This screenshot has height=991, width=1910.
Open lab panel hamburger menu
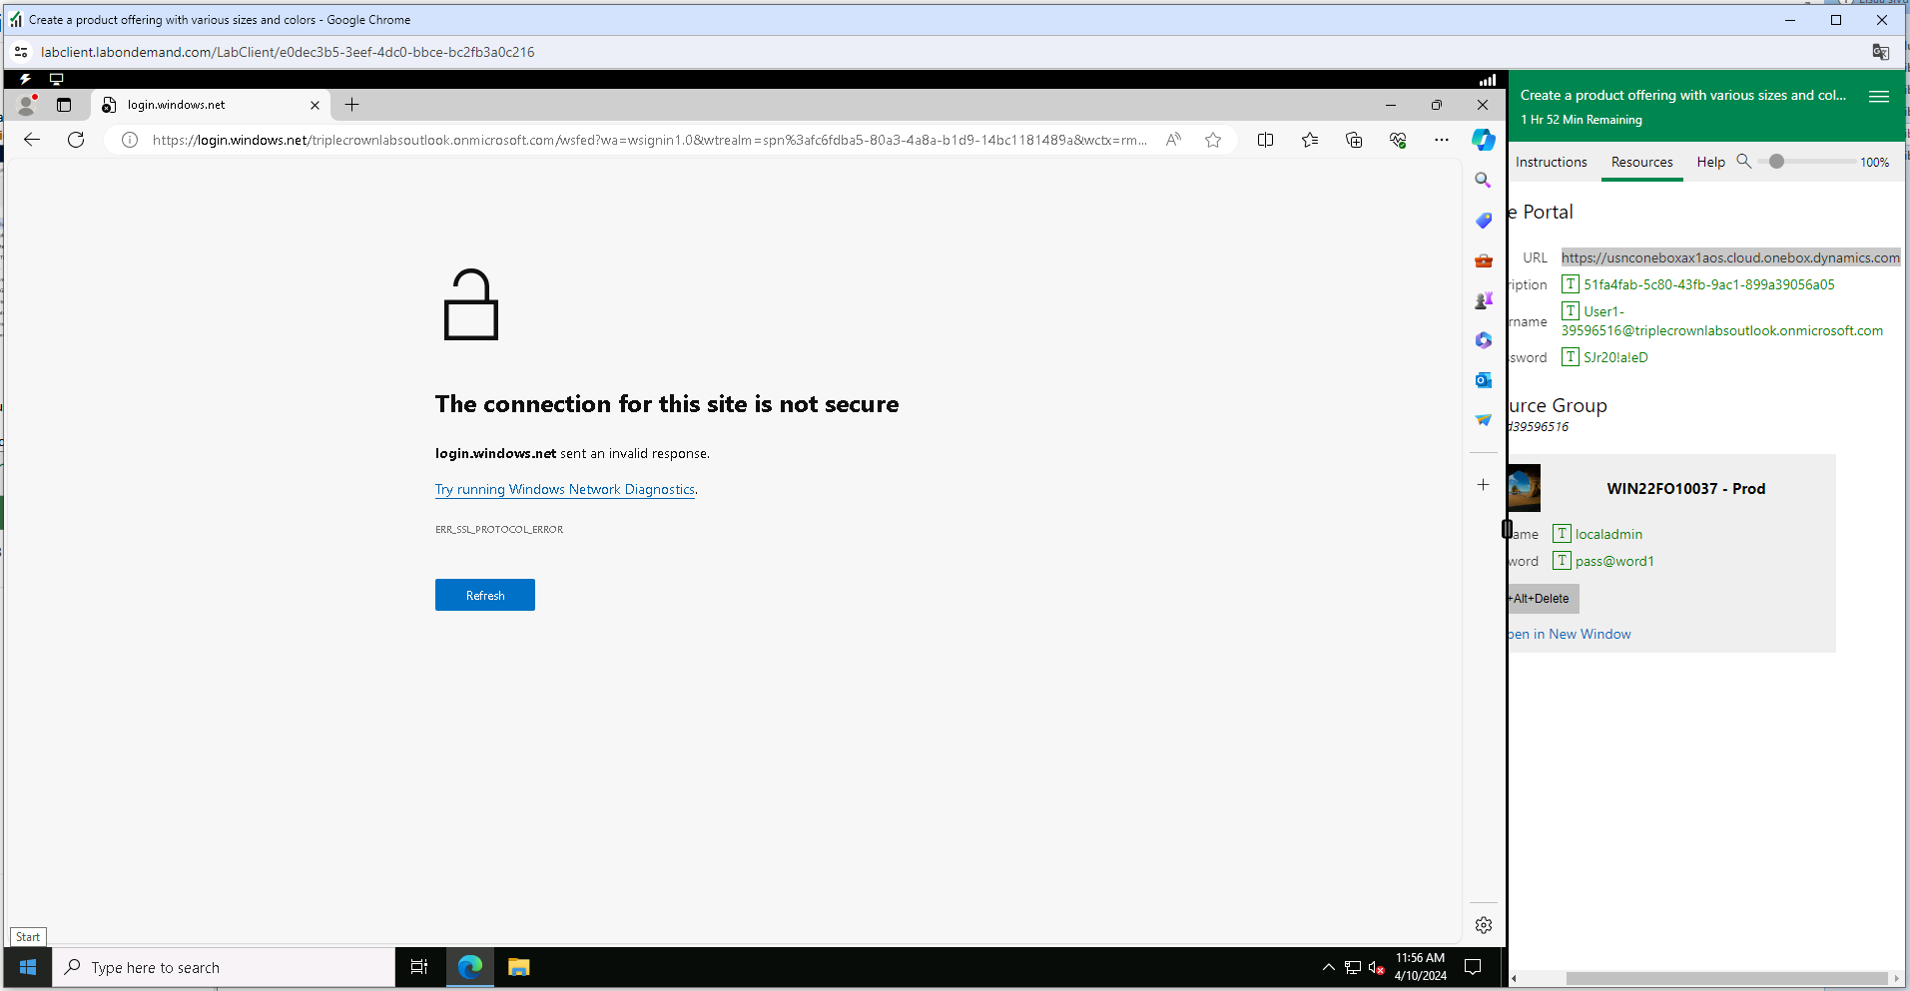click(1879, 96)
